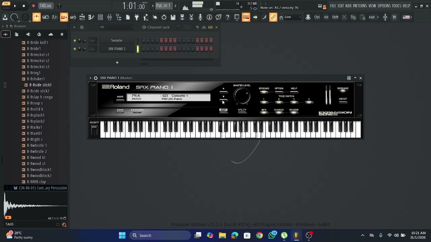Image resolution: width=431 pixels, height=242 pixels.
Task: Open File Explorer from the taskbar
Action: pos(222,235)
